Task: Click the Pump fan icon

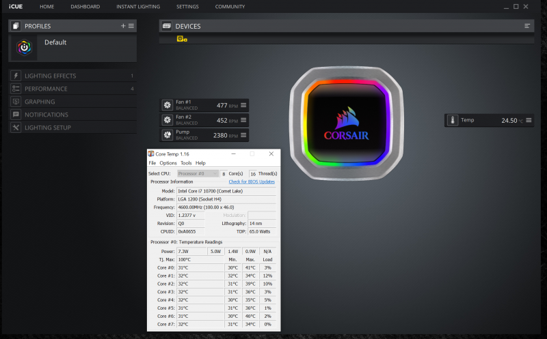Action: (x=167, y=135)
